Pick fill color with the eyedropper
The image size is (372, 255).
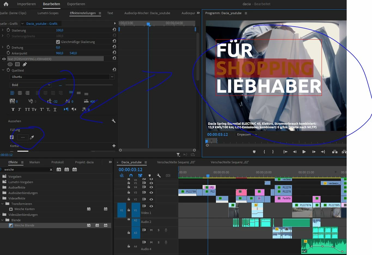(x=32, y=137)
